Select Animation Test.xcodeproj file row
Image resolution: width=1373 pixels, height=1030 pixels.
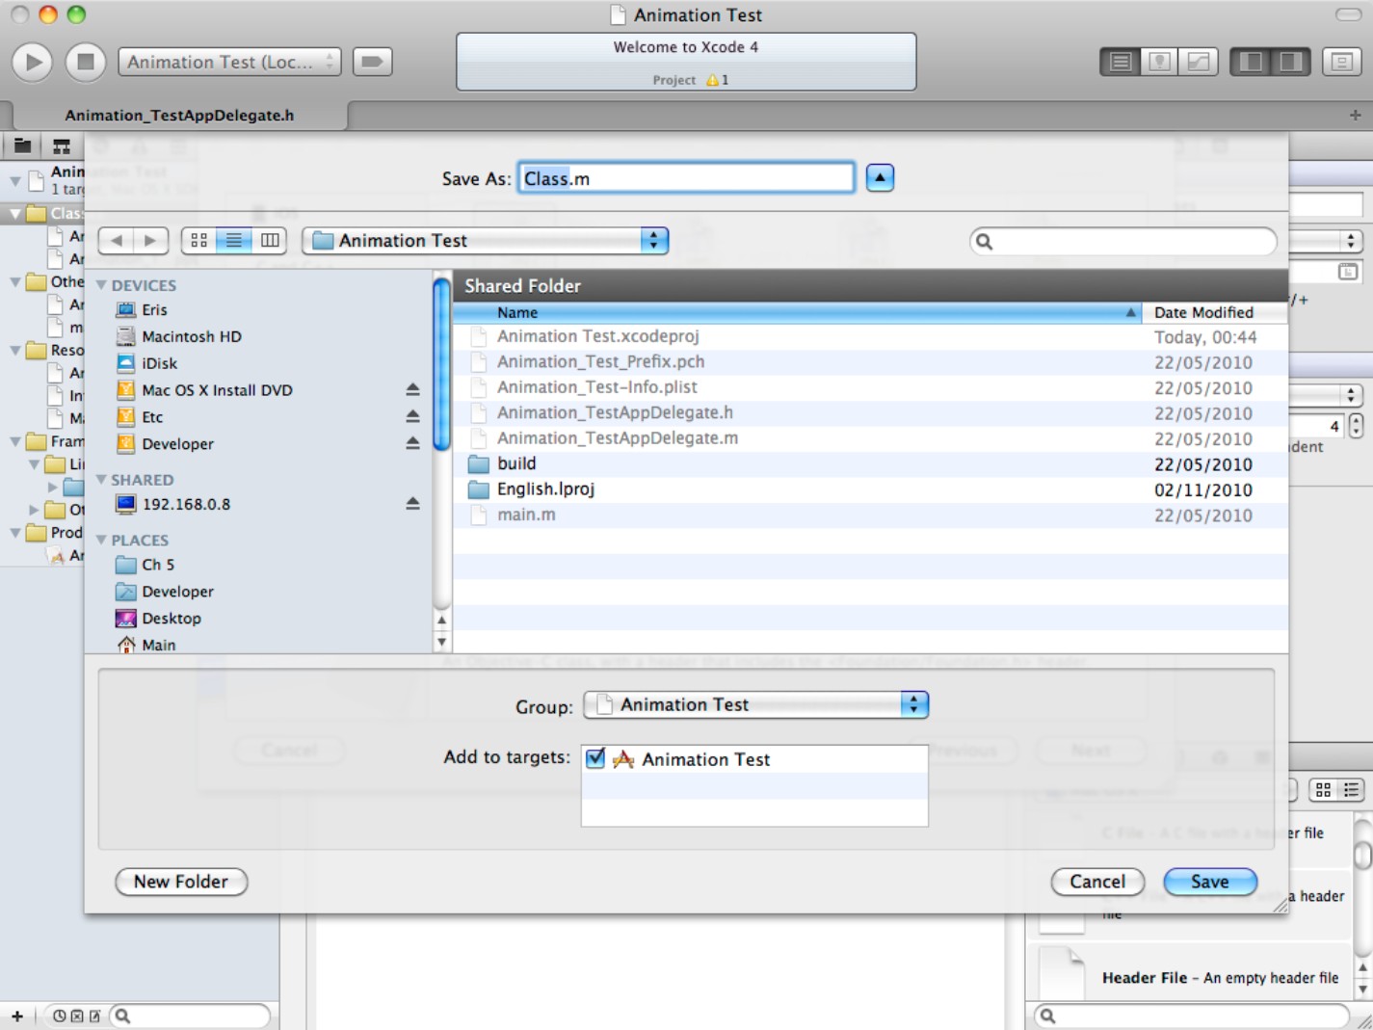click(871, 336)
